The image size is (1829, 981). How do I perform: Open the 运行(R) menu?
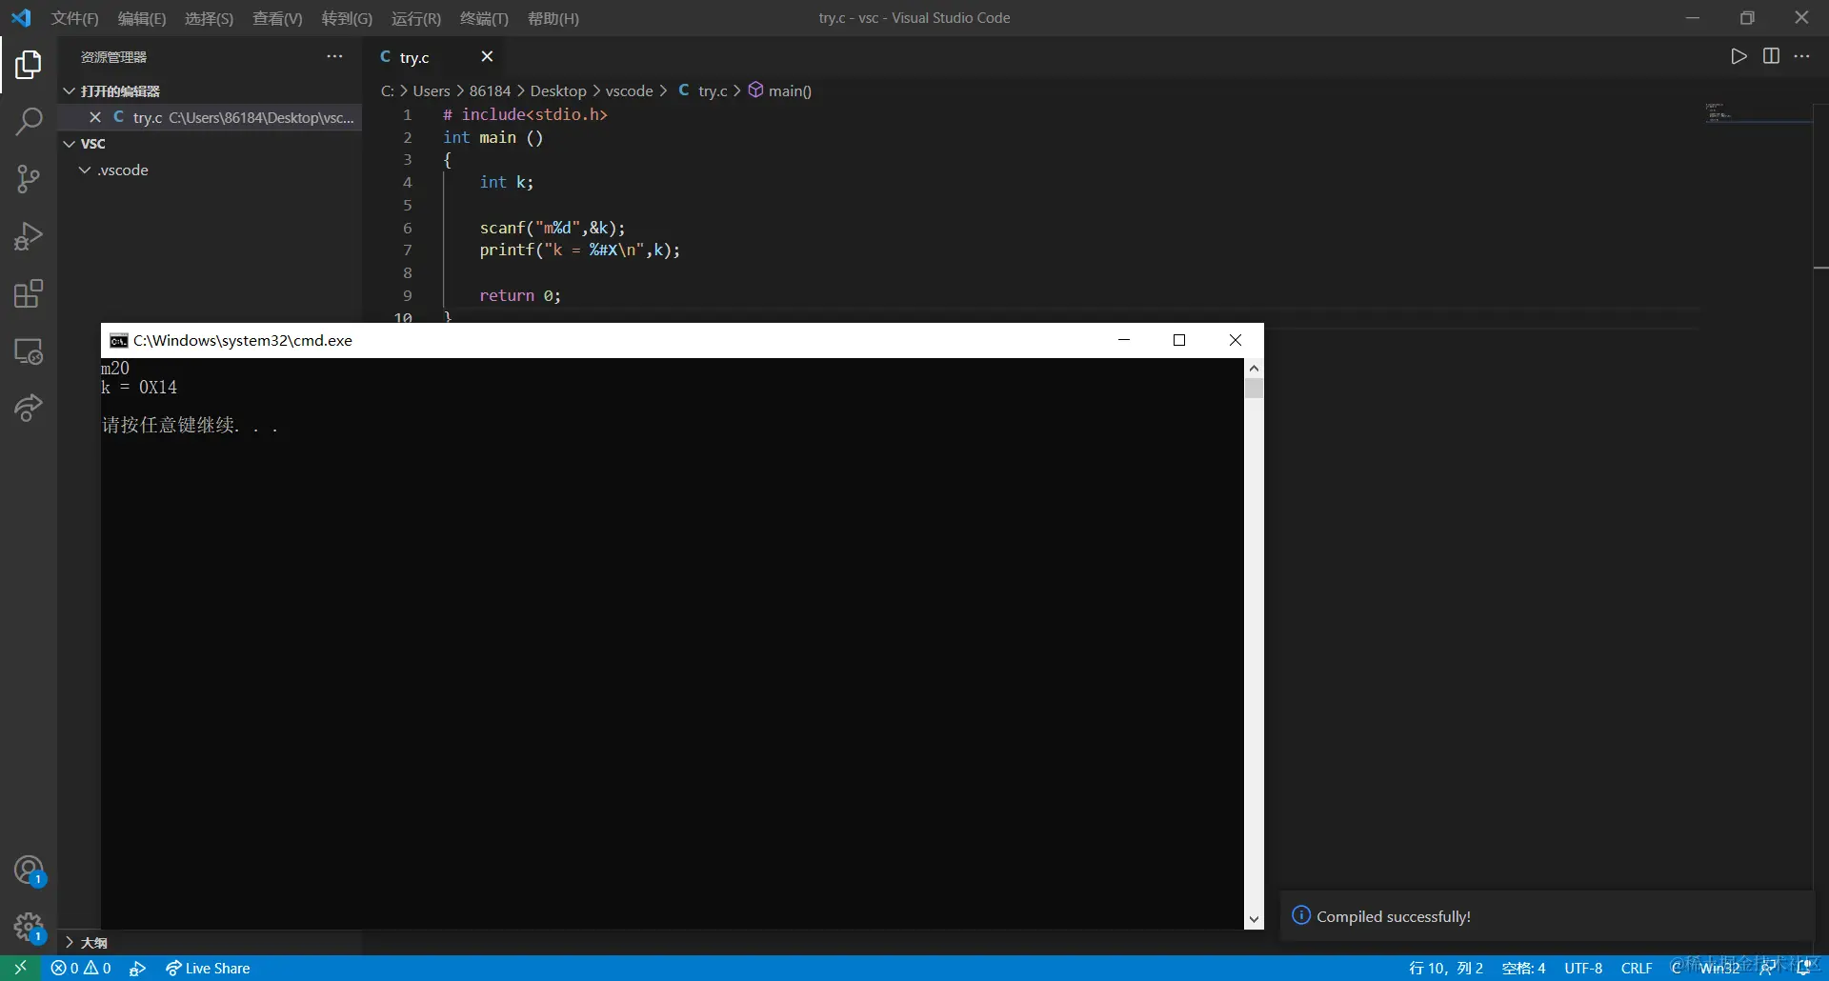(416, 18)
